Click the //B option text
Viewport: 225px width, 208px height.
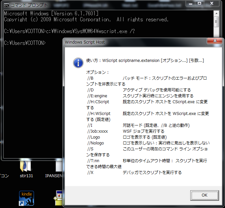(90, 78)
